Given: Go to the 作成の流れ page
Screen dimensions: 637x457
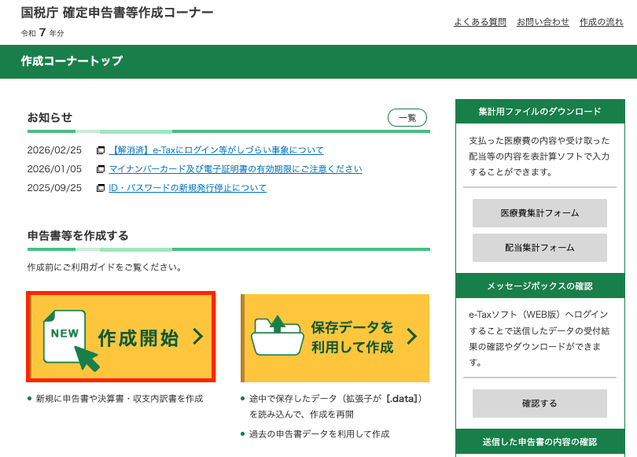Looking at the screenshot, I should pyautogui.click(x=602, y=22).
